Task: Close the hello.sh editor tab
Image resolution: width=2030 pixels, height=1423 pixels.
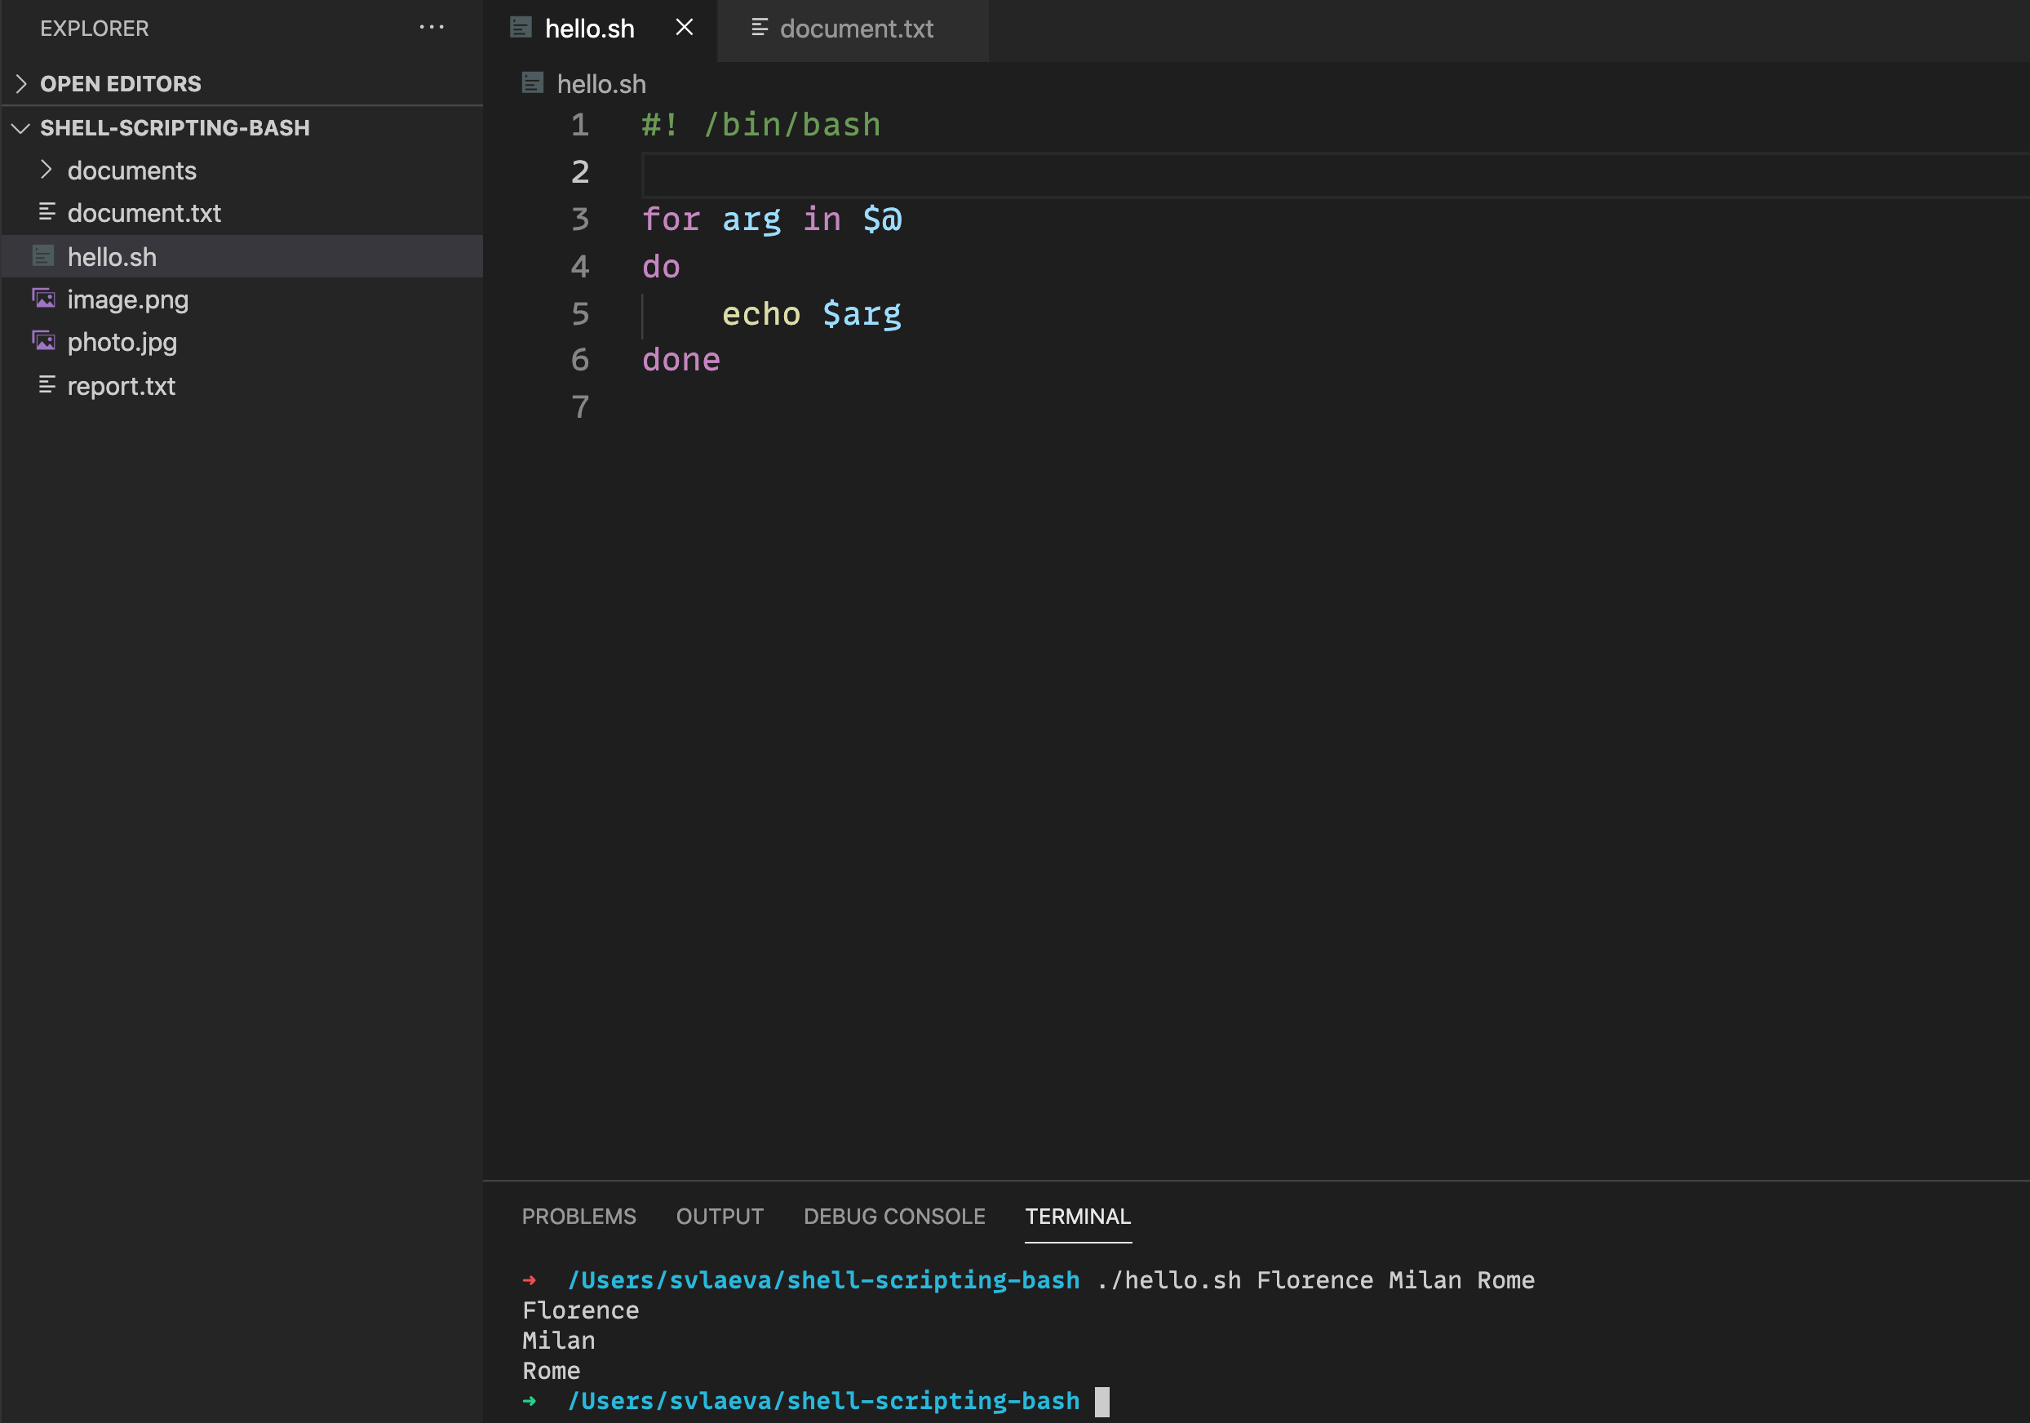Action: pyautogui.click(x=685, y=28)
